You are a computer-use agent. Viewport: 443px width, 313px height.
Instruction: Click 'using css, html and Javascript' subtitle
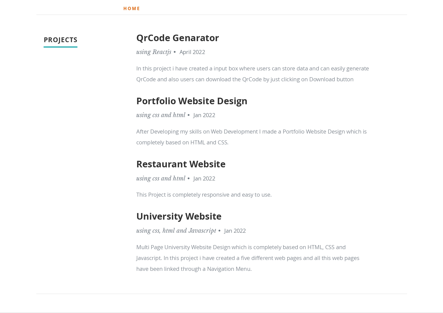[176, 230]
